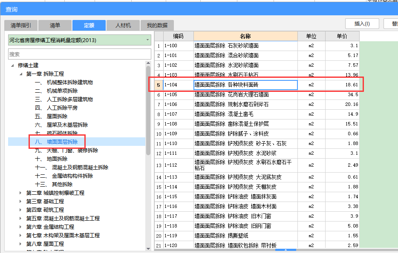This screenshot has height=253, width=398.
Task: Select row 1-111 铲残损灰皮 水泥砂浆
Action: coord(257,154)
